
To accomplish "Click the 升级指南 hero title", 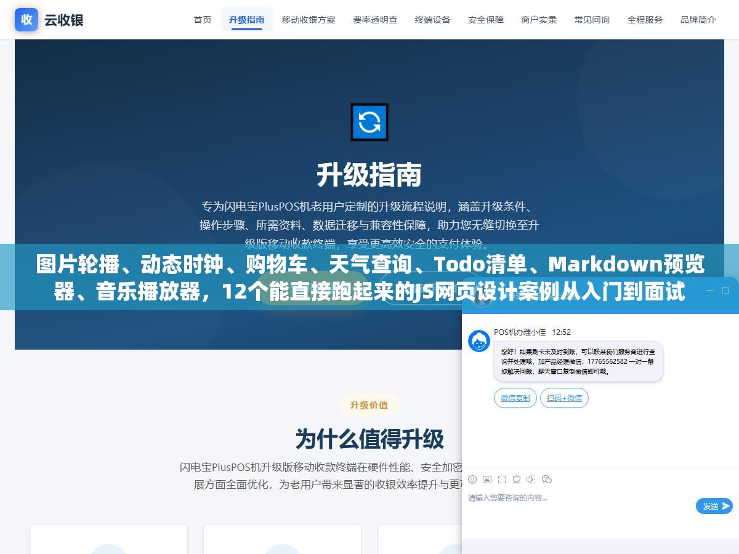I will click(369, 175).
